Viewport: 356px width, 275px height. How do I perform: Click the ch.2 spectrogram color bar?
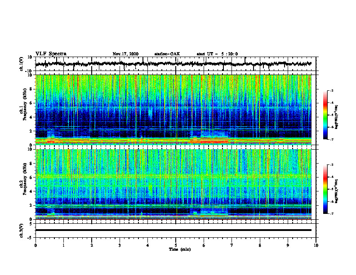(x=325, y=189)
